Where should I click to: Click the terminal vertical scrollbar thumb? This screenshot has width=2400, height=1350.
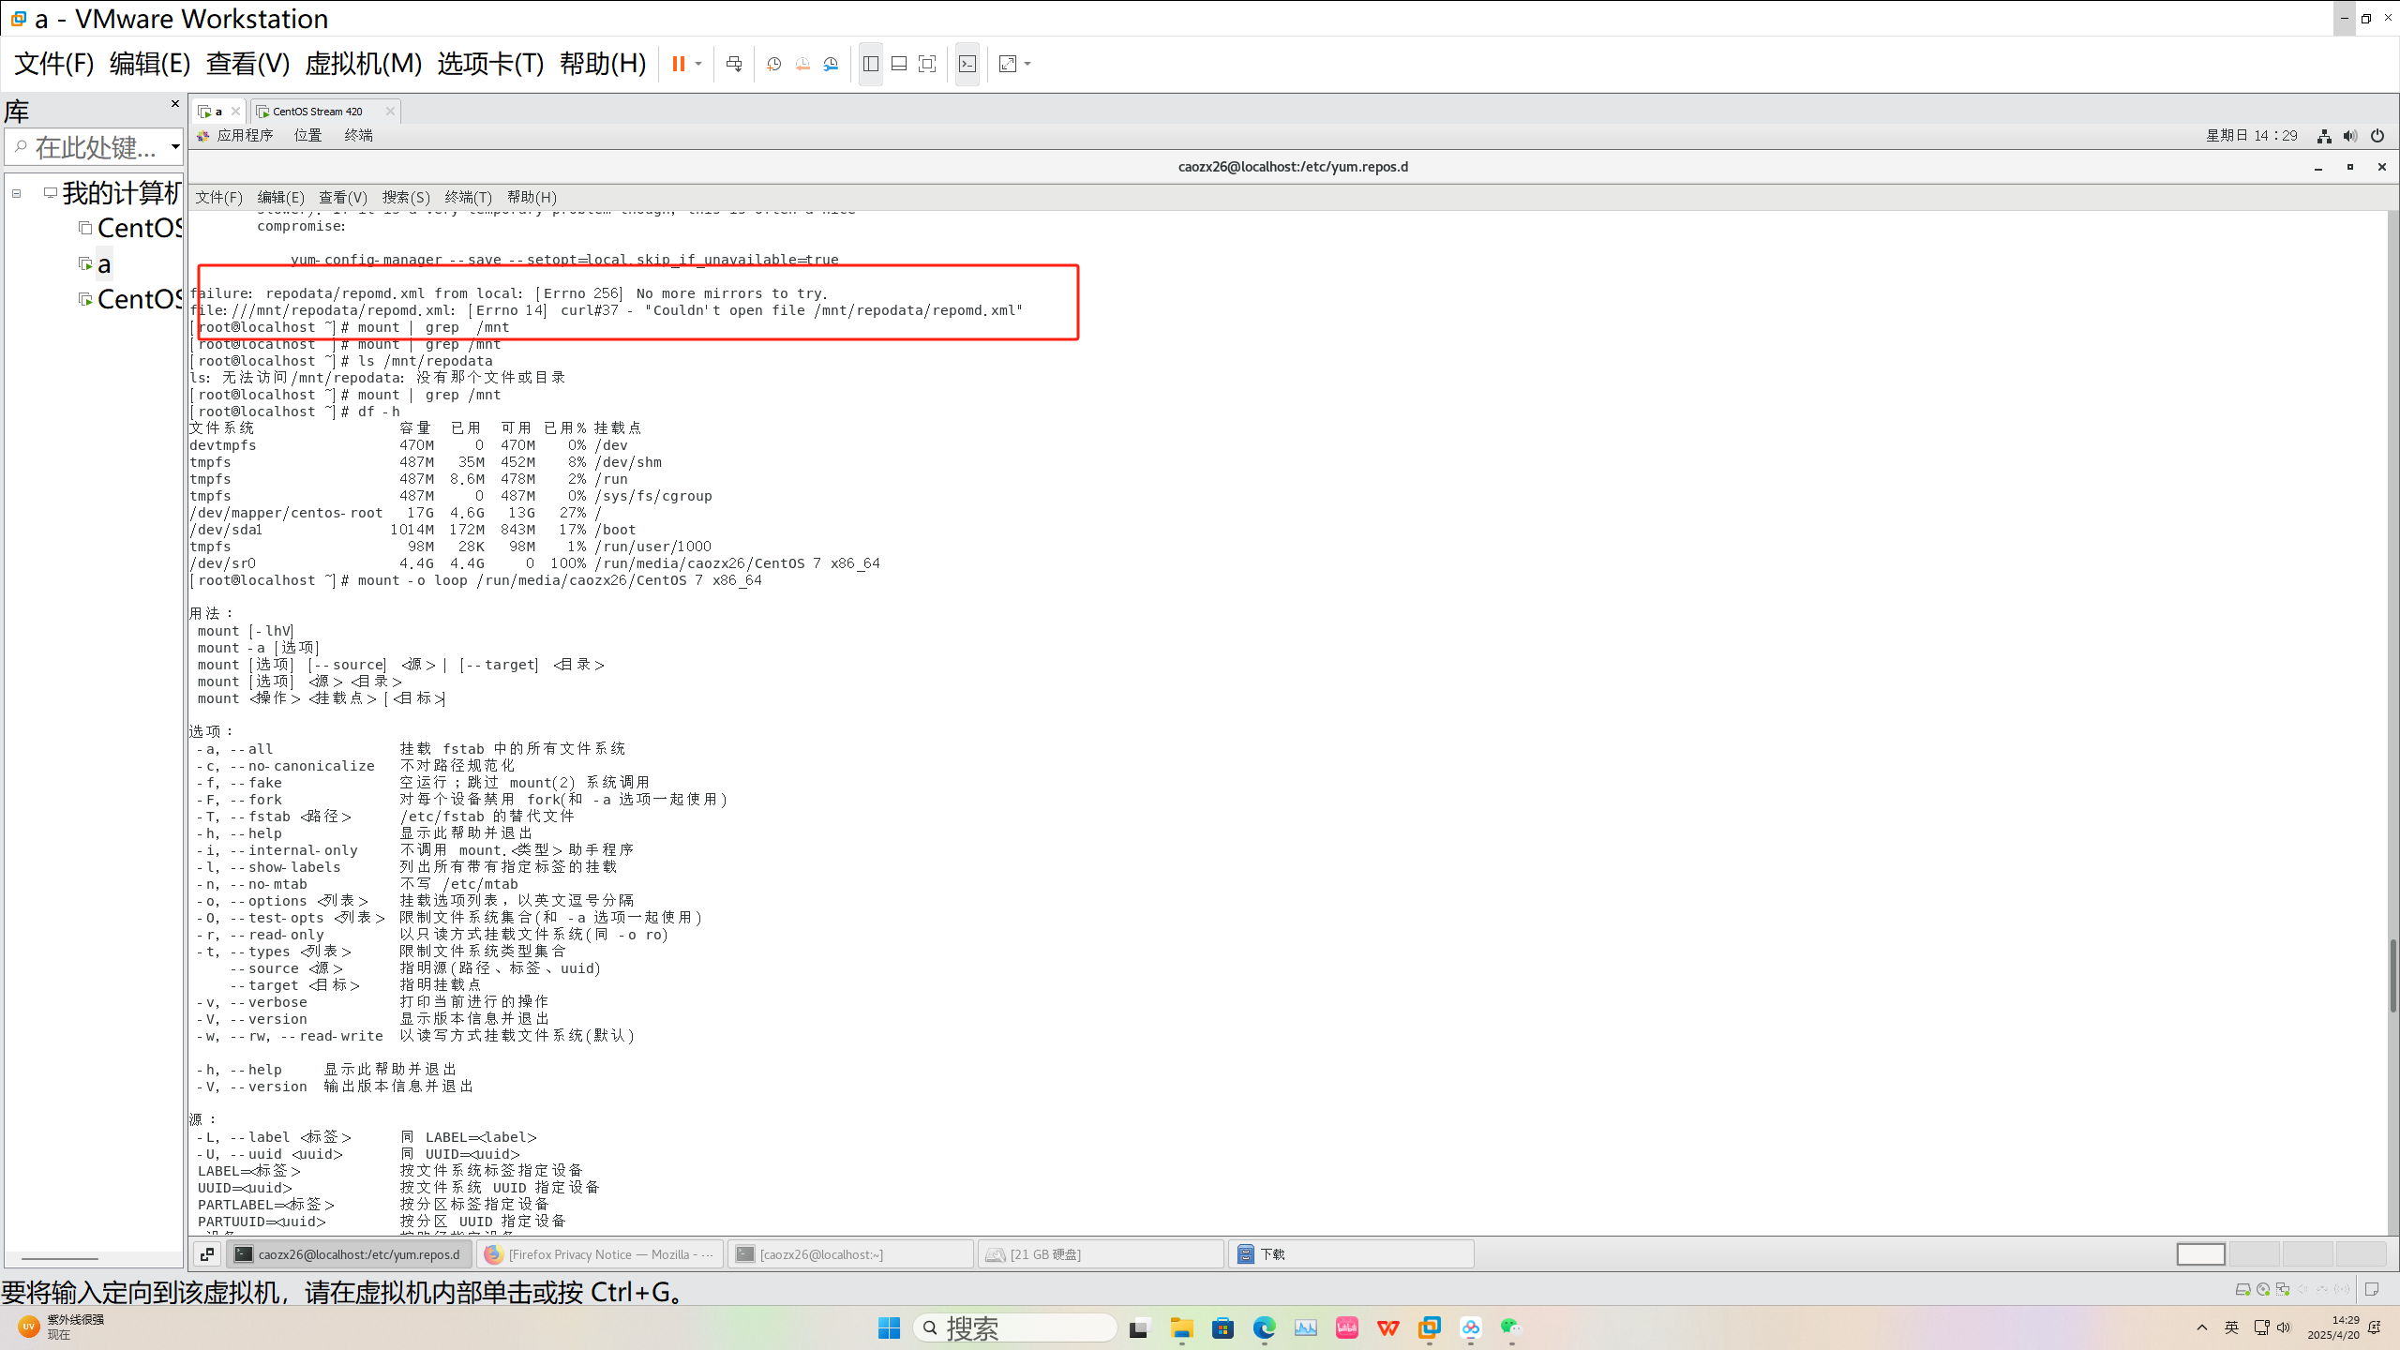[2392, 975]
